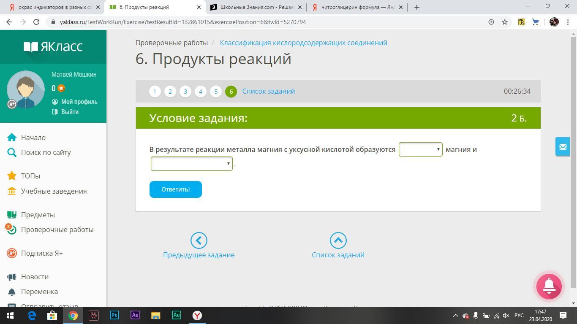Viewport: 577px width, 324px height.
Task: Go to task number 4
Action: [200, 92]
